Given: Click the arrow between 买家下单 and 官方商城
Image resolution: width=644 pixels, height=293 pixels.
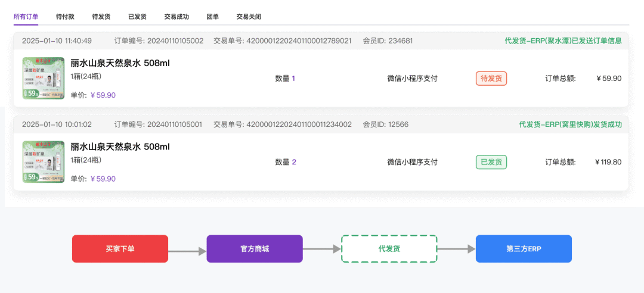Looking at the screenshot, I should pos(187,251).
